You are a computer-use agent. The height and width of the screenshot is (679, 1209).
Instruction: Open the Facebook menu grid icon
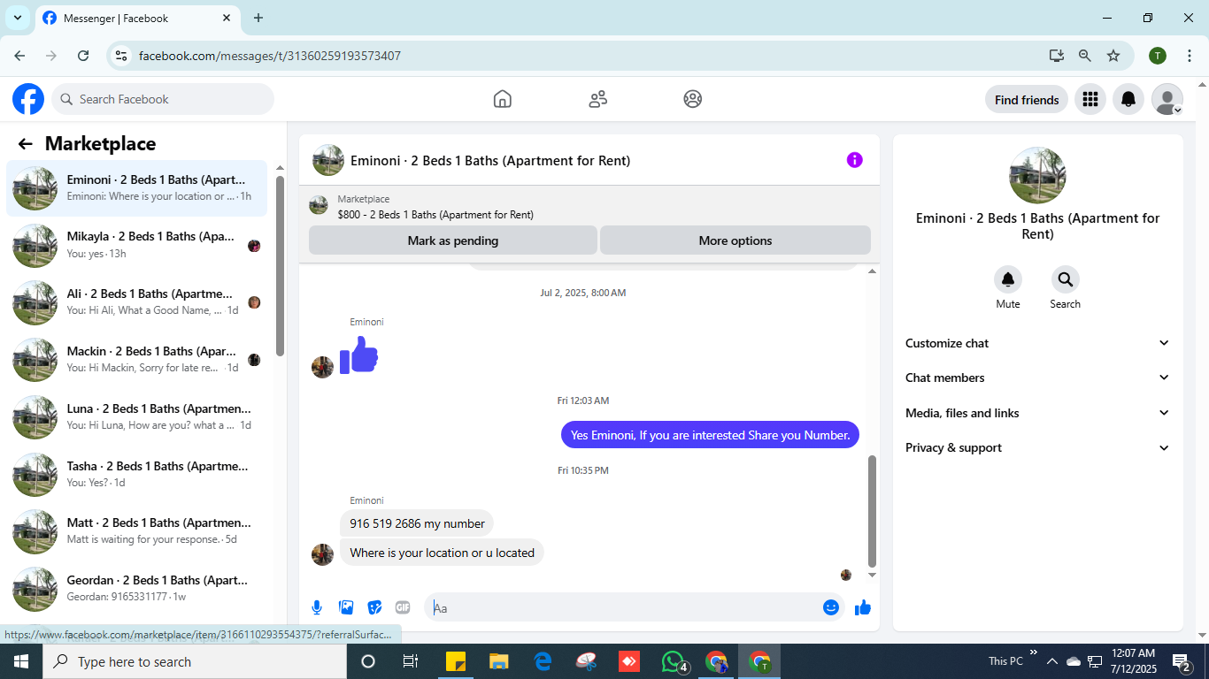pos(1090,99)
